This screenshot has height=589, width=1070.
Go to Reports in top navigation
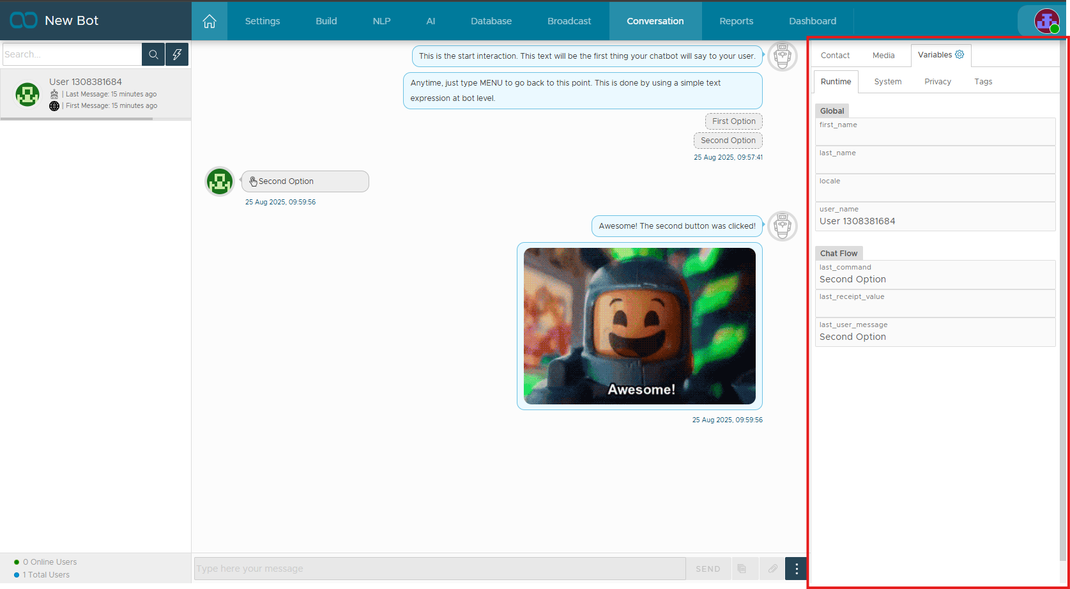(736, 21)
